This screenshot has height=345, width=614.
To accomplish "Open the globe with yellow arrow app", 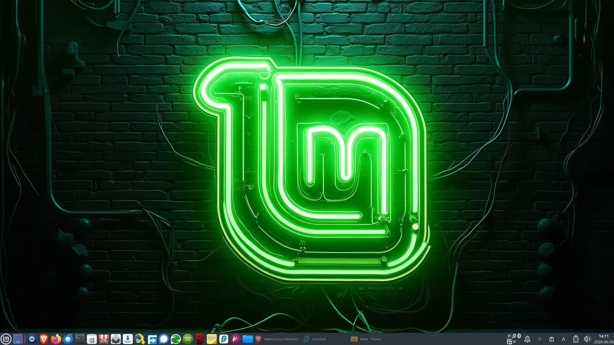I will (140, 339).
